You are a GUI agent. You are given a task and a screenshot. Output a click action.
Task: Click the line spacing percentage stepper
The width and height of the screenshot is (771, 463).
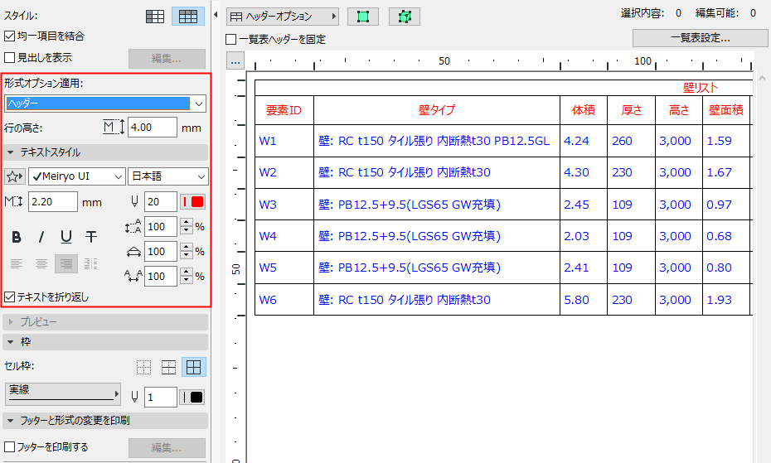(187, 227)
